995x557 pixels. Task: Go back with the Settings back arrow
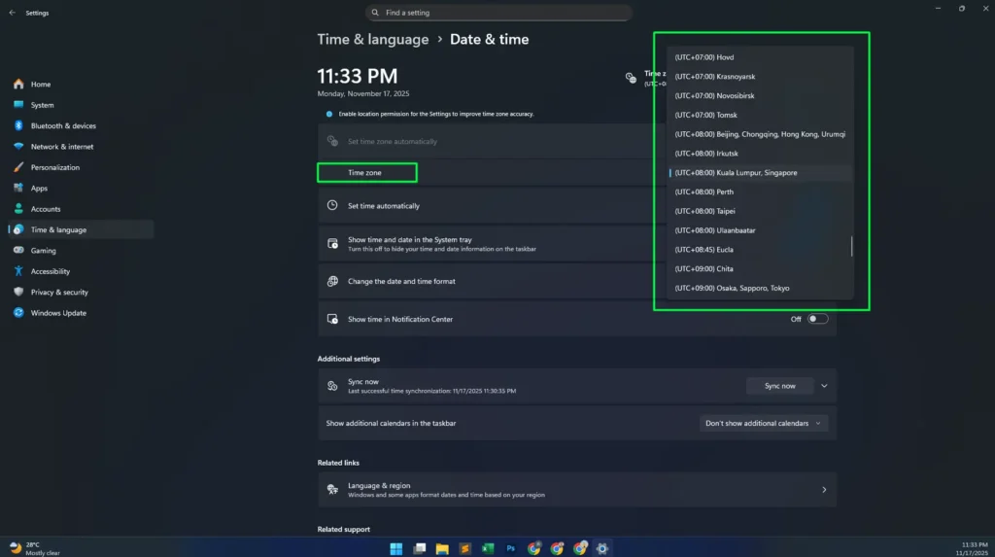(x=12, y=13)
